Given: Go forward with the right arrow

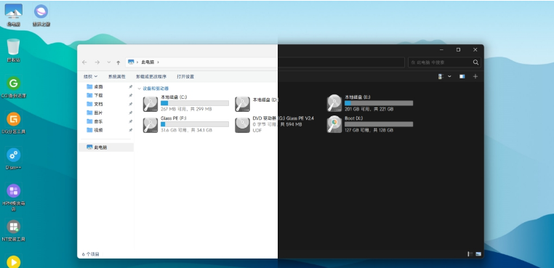Looking at the screenshot, I should 97,62.
